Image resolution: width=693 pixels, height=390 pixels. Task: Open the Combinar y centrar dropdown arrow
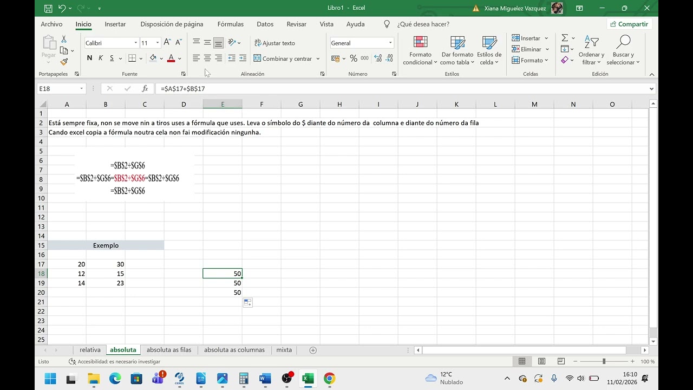tap(318, 58)
